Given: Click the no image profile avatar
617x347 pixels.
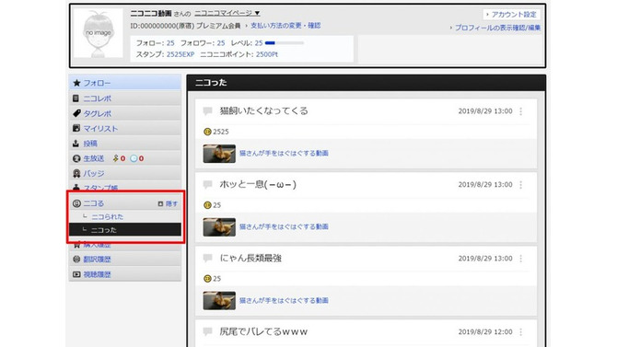Looking at the screenshot, I should tap(99, 33).
